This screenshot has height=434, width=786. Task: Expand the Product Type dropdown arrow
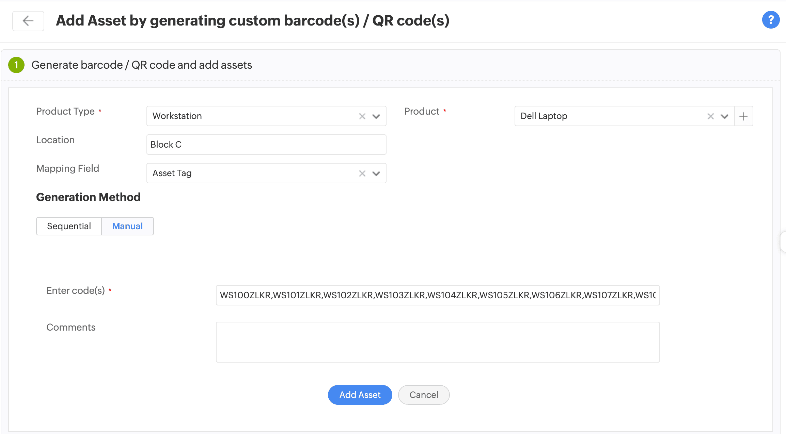point(376,116)
